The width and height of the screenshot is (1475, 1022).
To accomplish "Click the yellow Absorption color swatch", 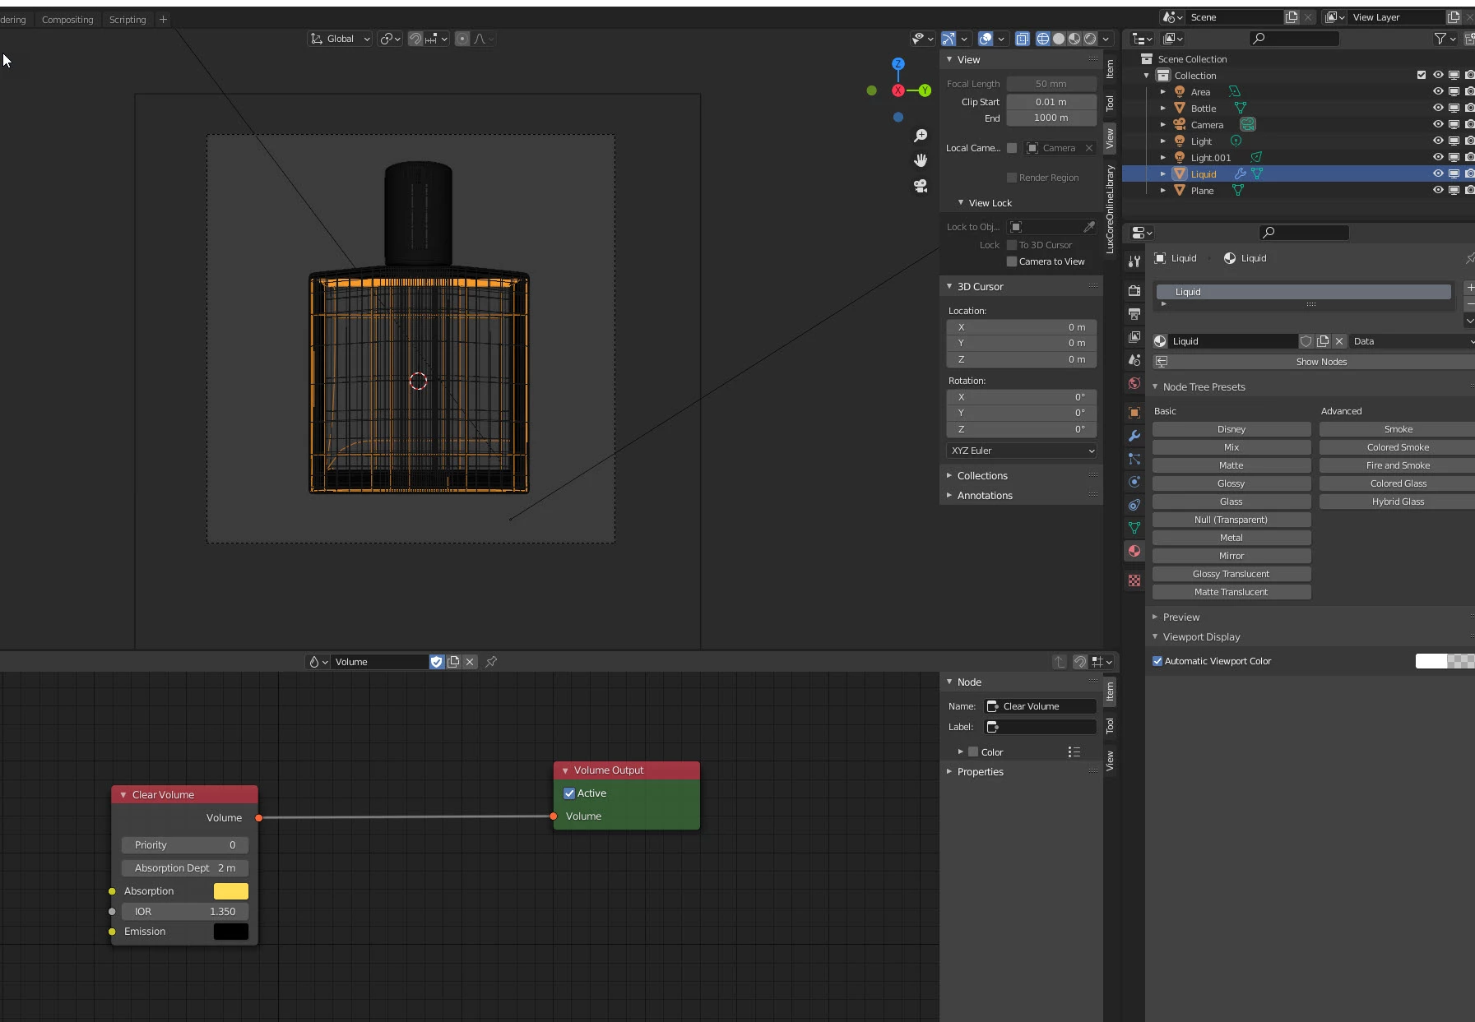I will click(x=230, y=891).
